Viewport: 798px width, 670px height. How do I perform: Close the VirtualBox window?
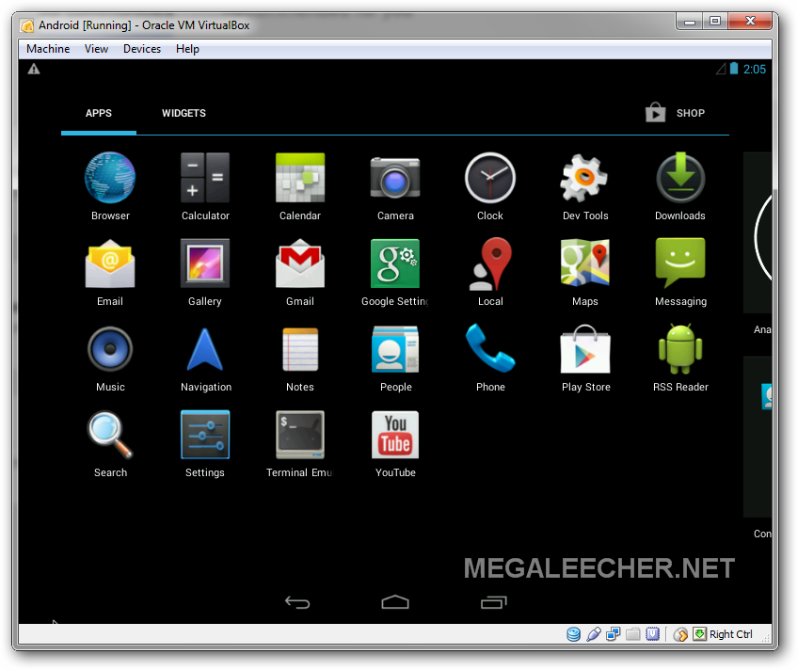pos(750,22)
